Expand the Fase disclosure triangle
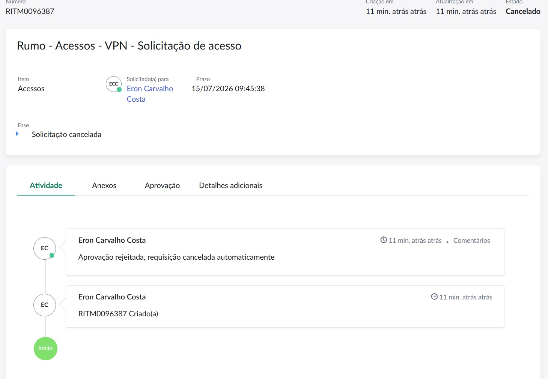The height and width of the screenshot is (379, 548). click(x=17, y=134)
